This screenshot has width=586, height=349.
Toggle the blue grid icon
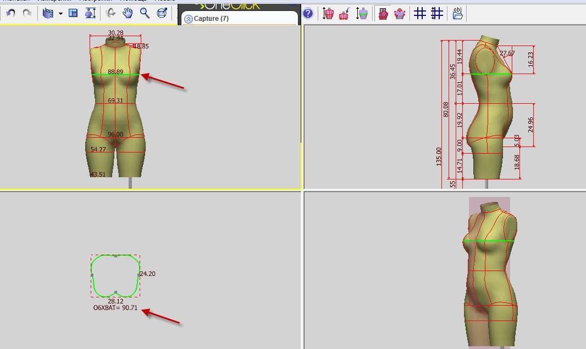(419, 13)
